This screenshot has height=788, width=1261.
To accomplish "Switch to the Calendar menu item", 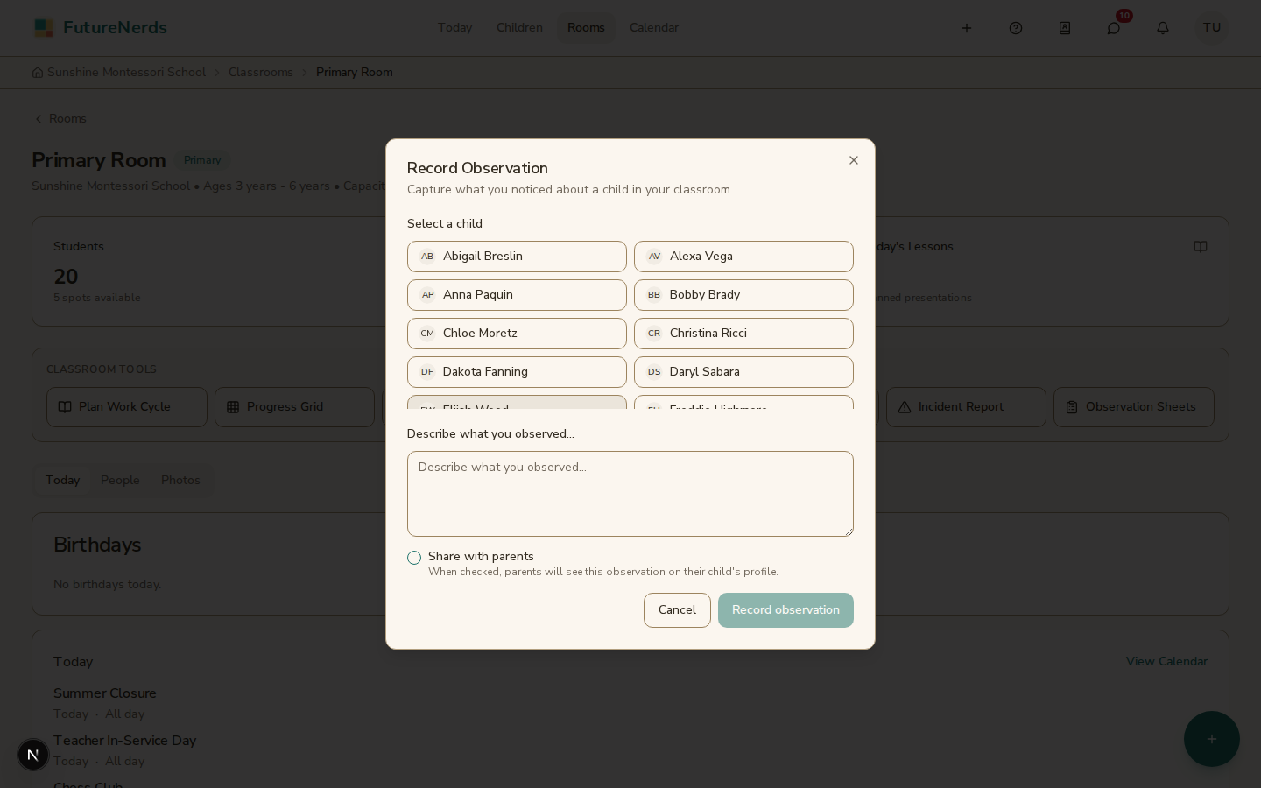I will click(654, 28).
